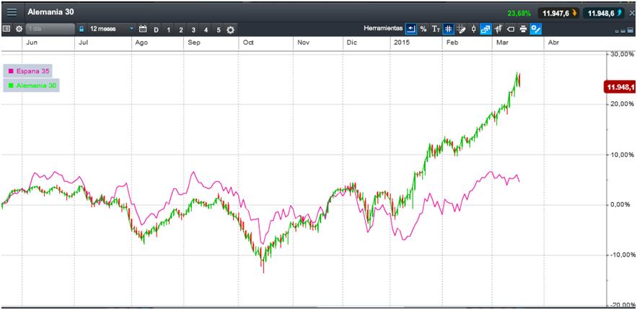This screenshot has width=637, height=310.
Task: Select timeframe preset 3
Action: (x=193, y=30)
